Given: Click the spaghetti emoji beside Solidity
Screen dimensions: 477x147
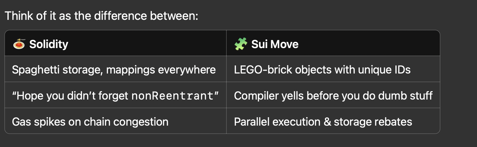Looking at the screenshot, I should click(19, 44).
